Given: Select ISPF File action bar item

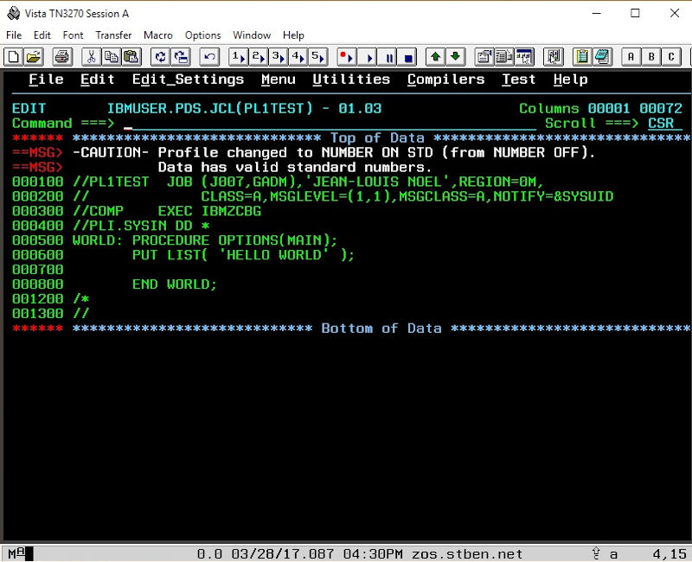Looking at the screenshot, I should click(x=47, y=80).
